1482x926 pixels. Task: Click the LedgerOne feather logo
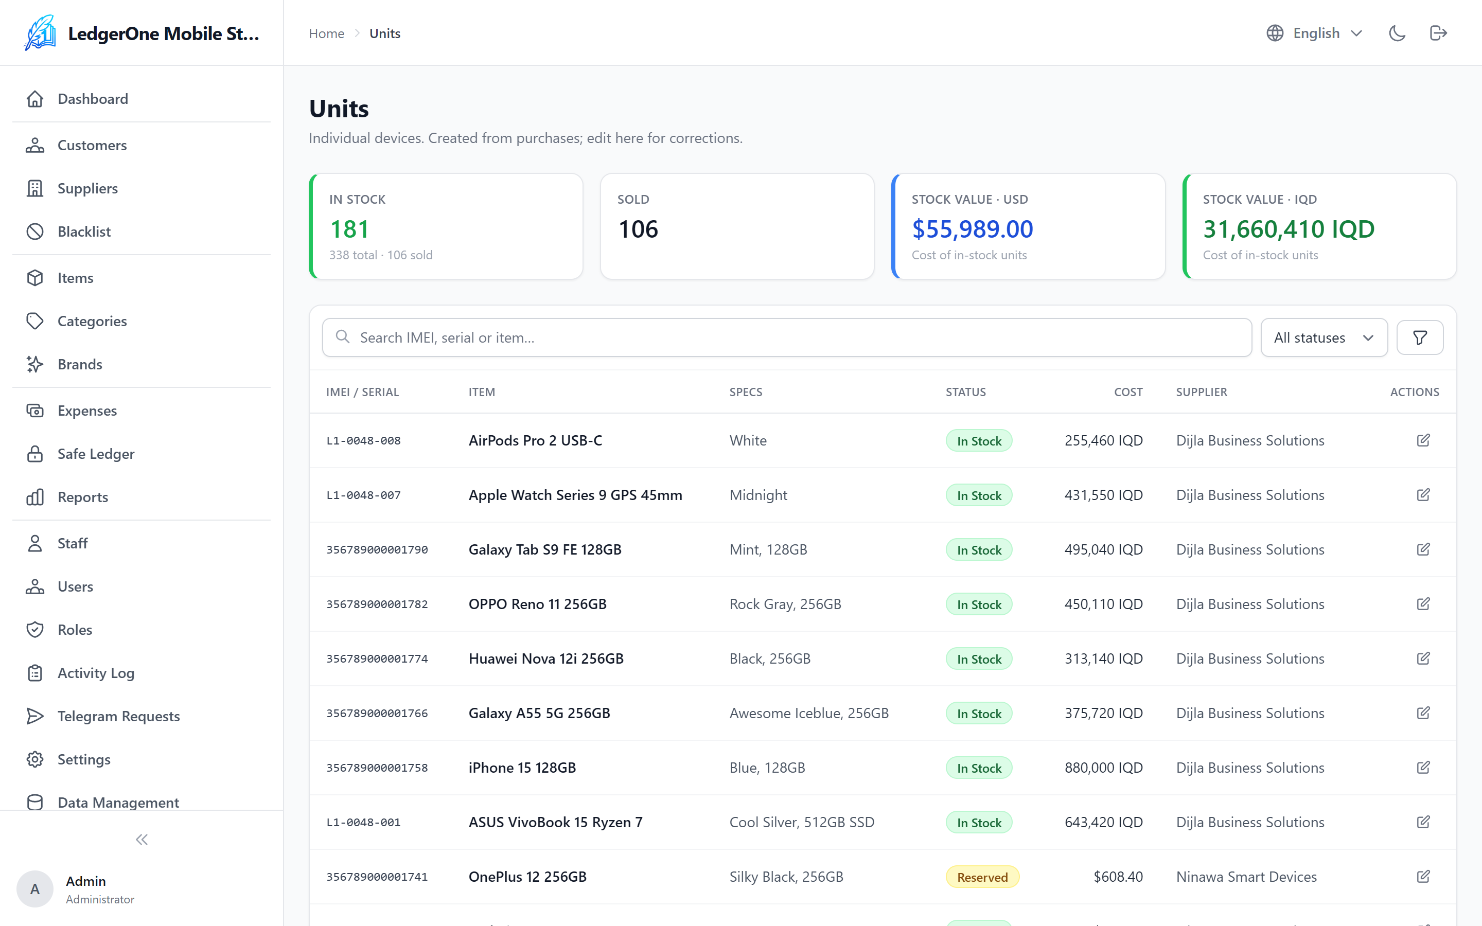[41, 32]
